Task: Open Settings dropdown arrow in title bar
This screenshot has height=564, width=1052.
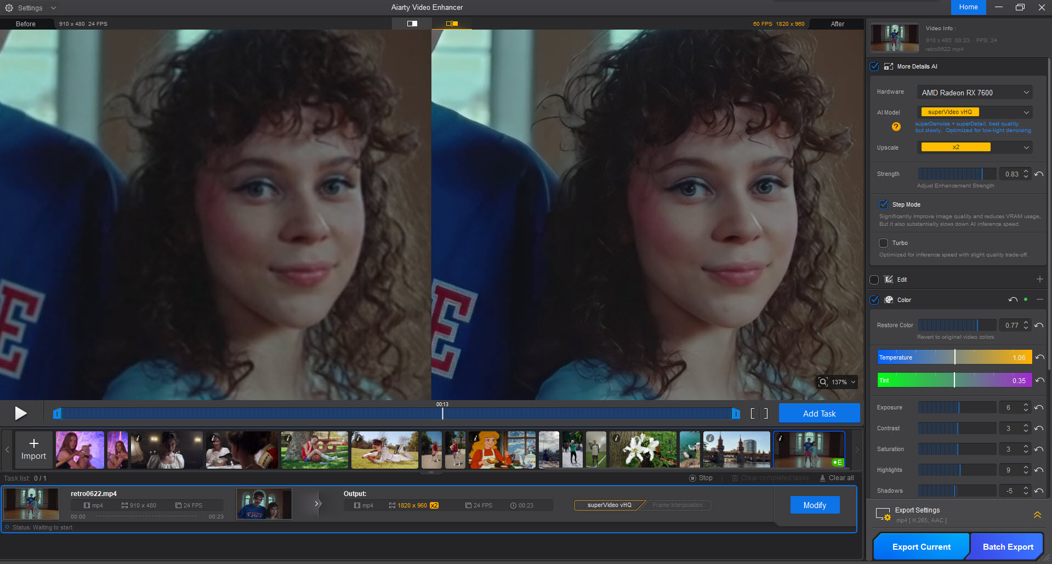Action: pyautogui.click(x=53, y=8)
